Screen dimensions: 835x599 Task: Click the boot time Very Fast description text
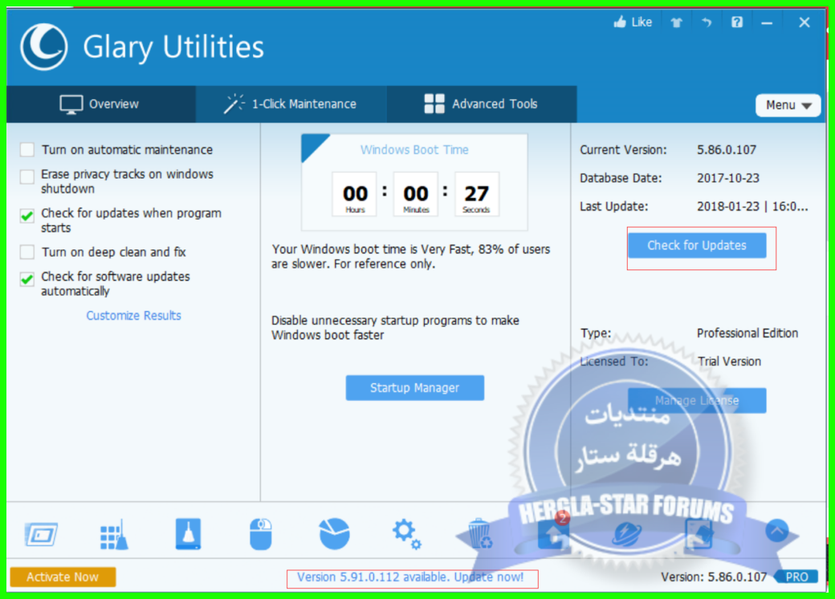tap(410, 257)
